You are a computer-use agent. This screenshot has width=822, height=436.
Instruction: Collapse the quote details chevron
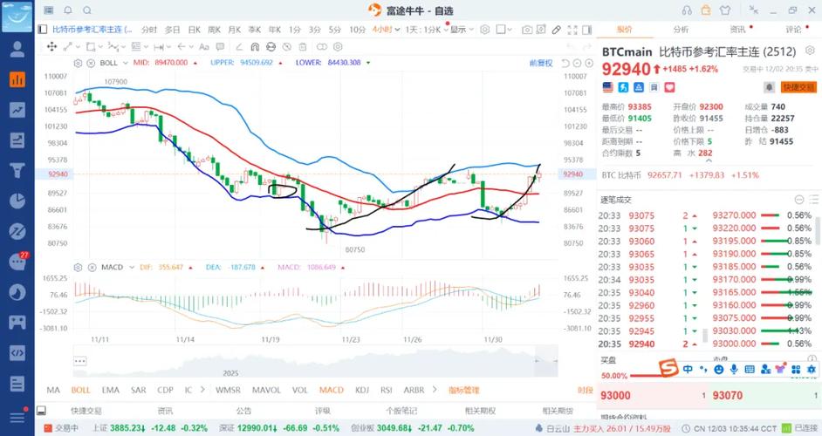[709, 160]
